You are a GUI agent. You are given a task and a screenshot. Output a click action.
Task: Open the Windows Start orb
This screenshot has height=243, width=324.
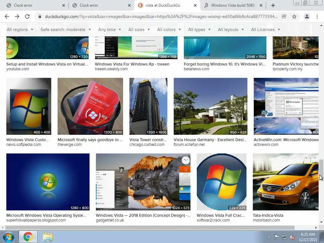(9, 237)
